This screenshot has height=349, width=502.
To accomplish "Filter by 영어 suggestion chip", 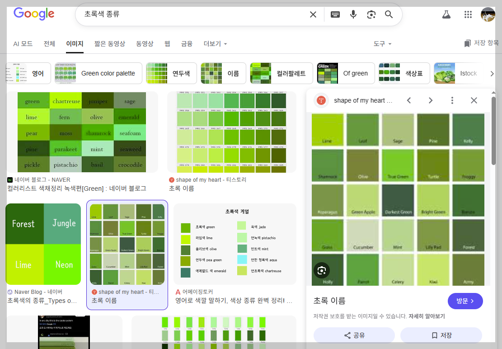I will tap(28, 73).
